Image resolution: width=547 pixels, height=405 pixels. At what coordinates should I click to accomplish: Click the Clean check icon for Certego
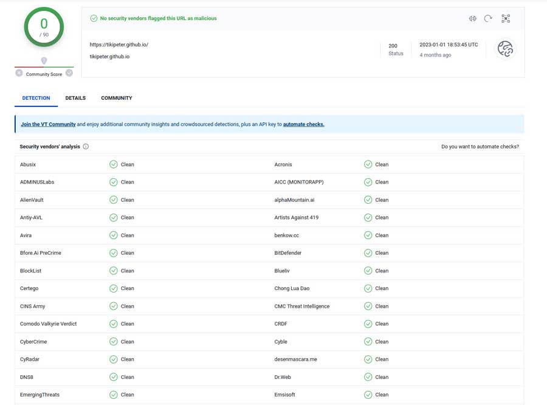(114, 288)
